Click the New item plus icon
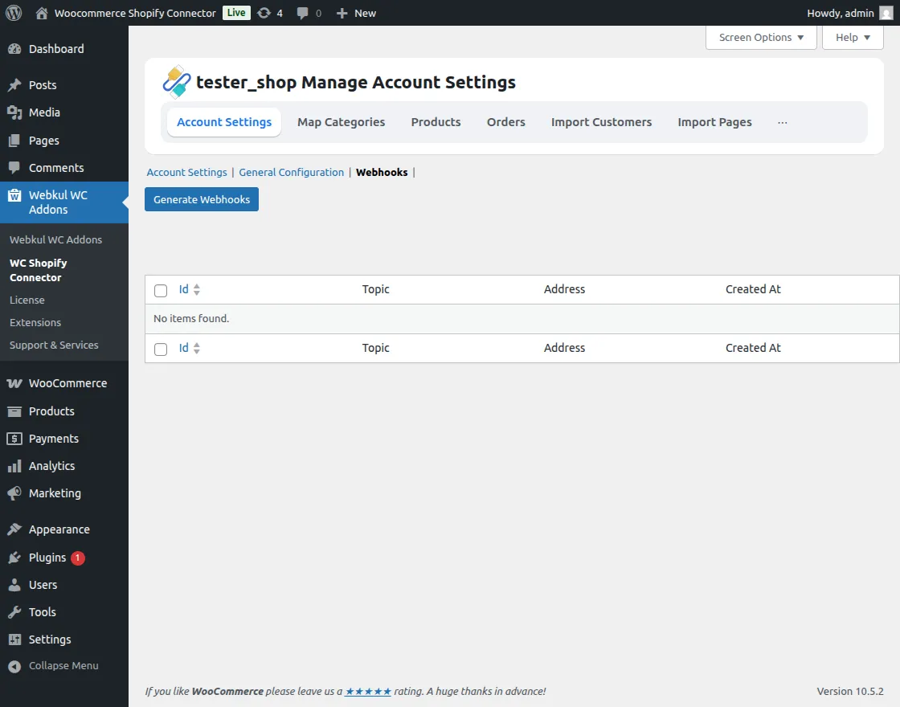Screen dimensions: 900x707 pyautogui.click(x=344, y=13)
